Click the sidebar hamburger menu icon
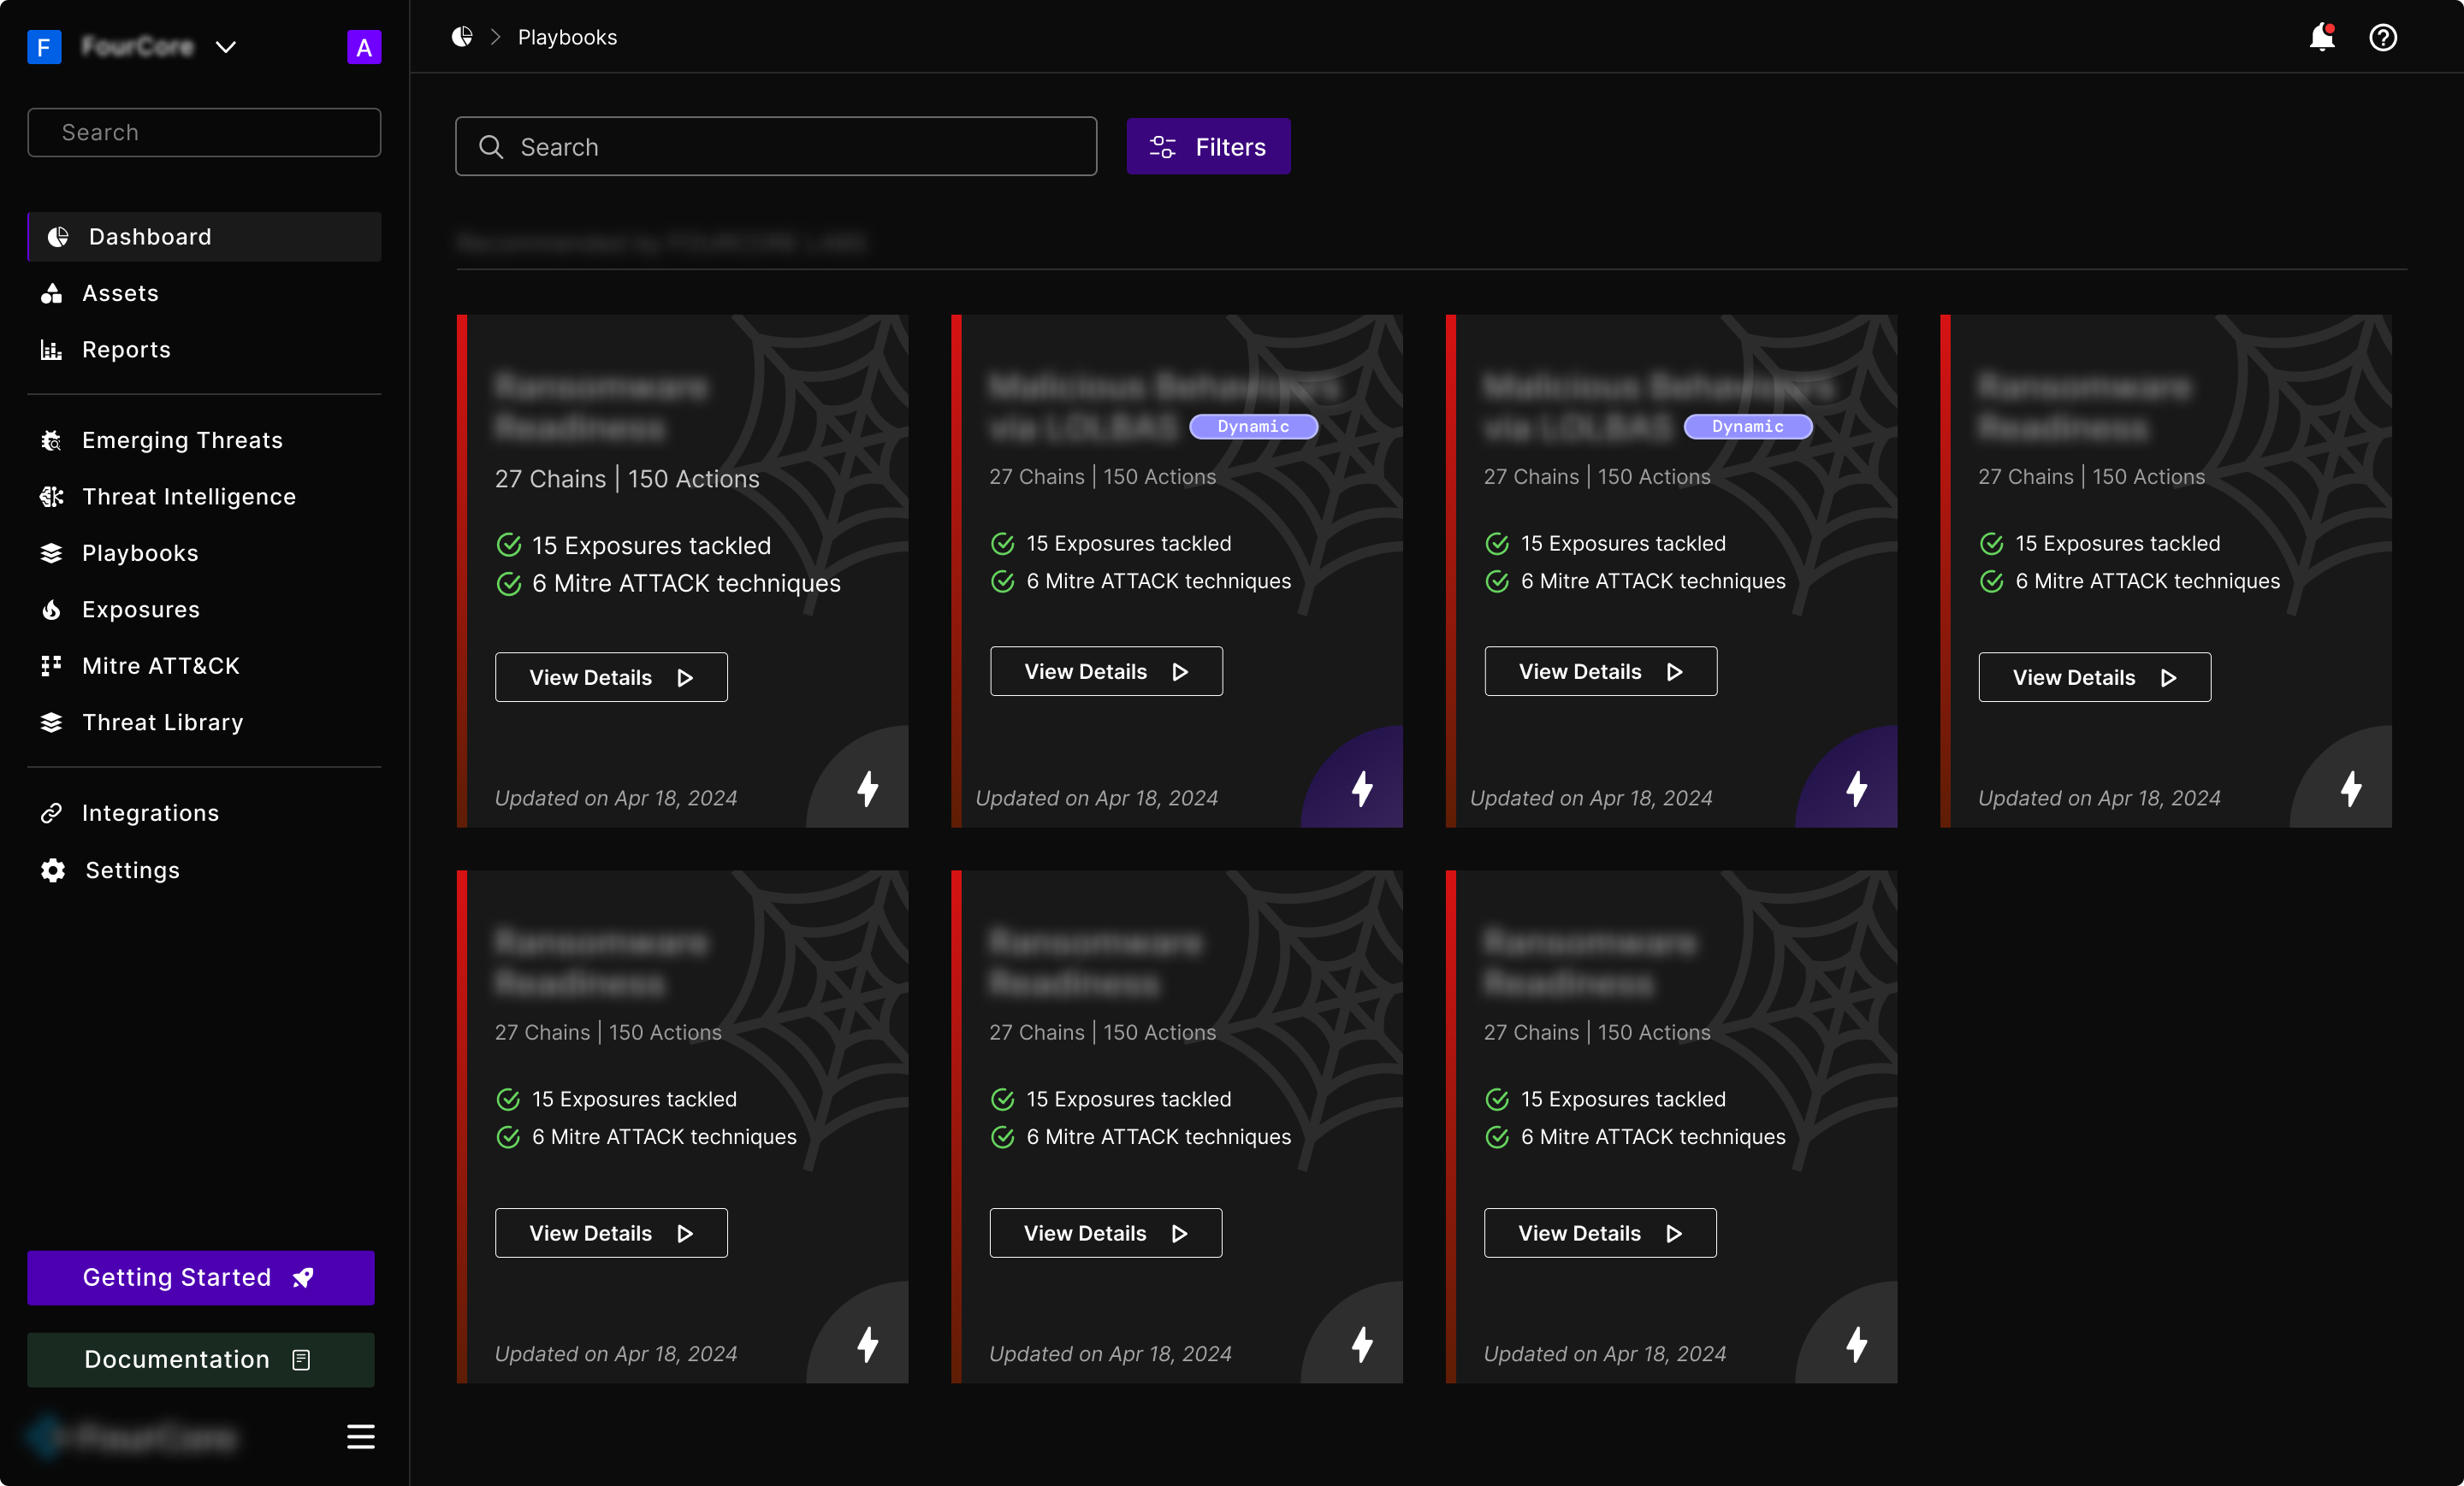The image size is (2464, 1486). click(361, 1437)
